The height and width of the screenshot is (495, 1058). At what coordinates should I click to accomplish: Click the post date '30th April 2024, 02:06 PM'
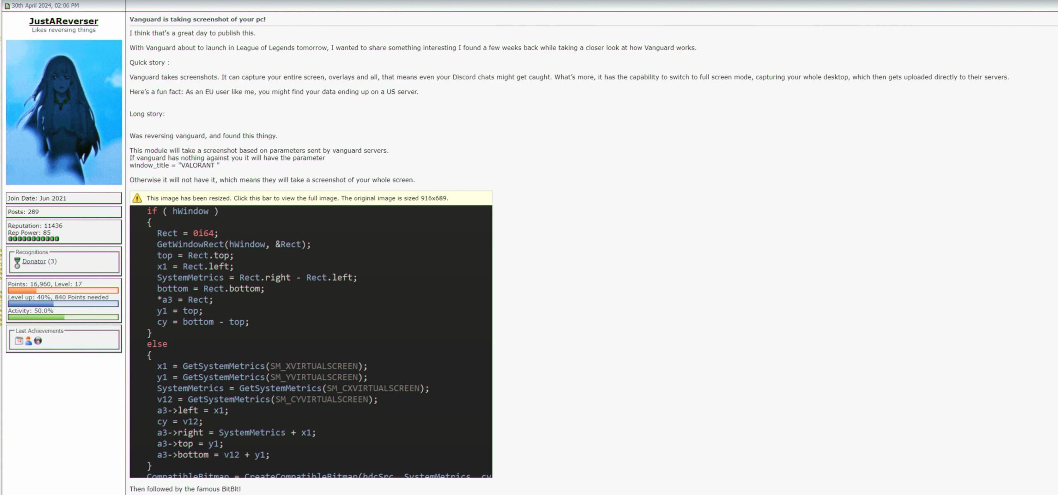pos(45,6)
